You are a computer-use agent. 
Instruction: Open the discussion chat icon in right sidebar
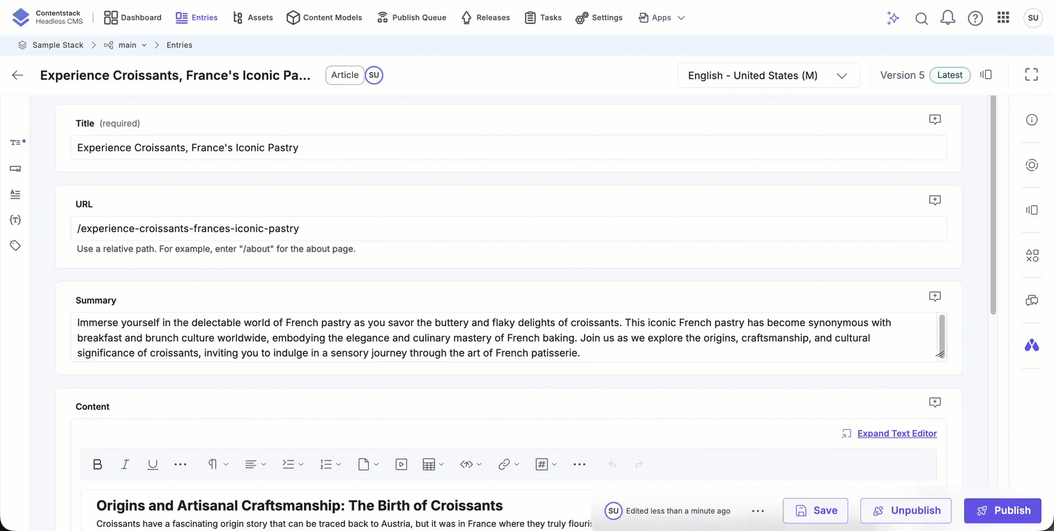1032,300
